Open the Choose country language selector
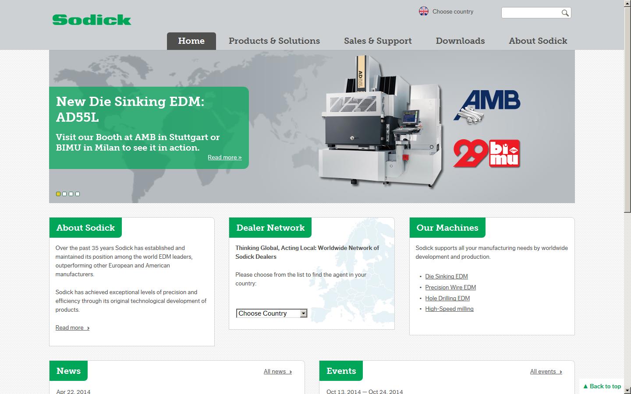Screen dimensions: 631x394 click(x=453, y=12)
